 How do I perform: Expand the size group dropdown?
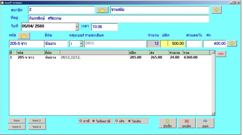(81, 44)
